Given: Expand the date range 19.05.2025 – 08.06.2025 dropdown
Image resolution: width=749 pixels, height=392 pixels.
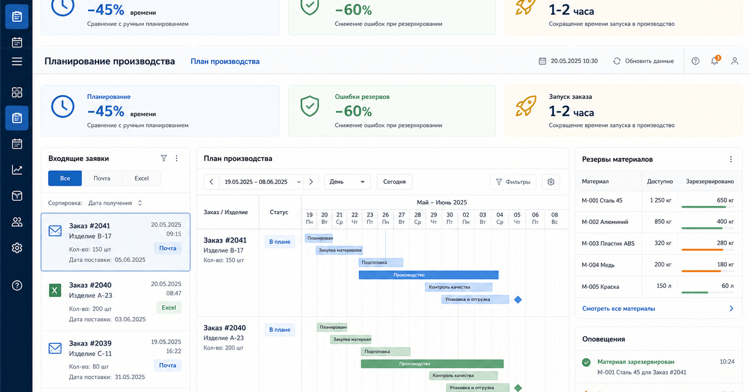Looking at the screenshot, I should pyautogui.click(x=261, y=182).
